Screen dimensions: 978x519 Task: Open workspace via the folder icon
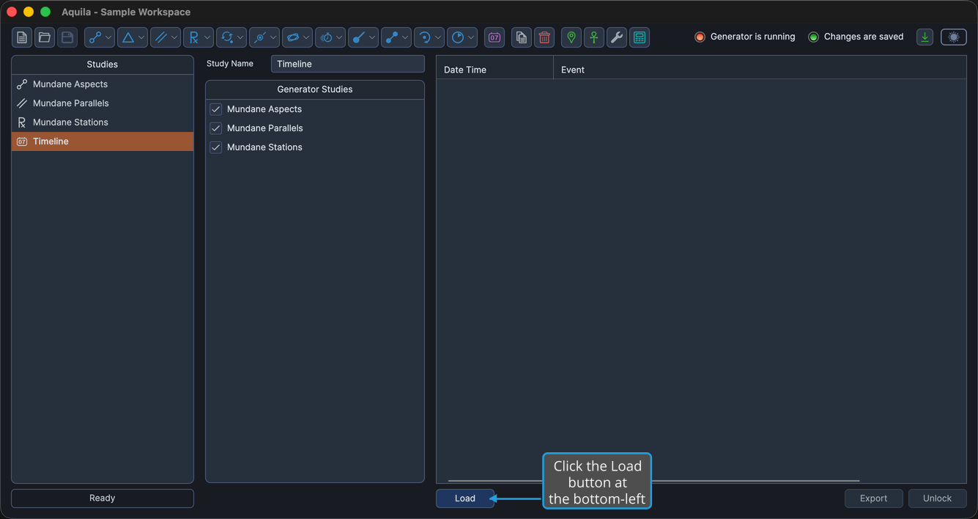pos(45,37)
